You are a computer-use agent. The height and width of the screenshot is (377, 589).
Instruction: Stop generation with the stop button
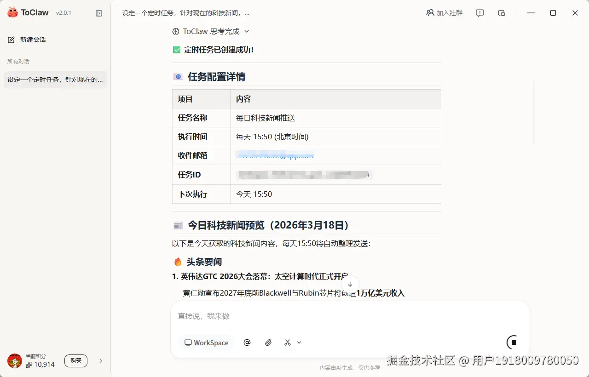[514, 343]
